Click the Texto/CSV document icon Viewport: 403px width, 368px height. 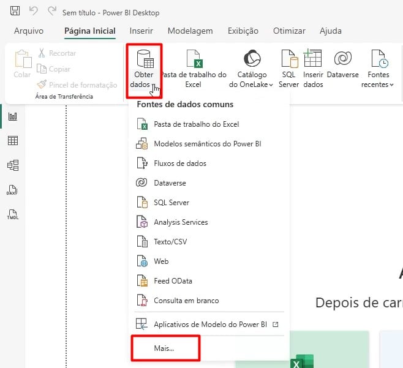pos(142,241)
